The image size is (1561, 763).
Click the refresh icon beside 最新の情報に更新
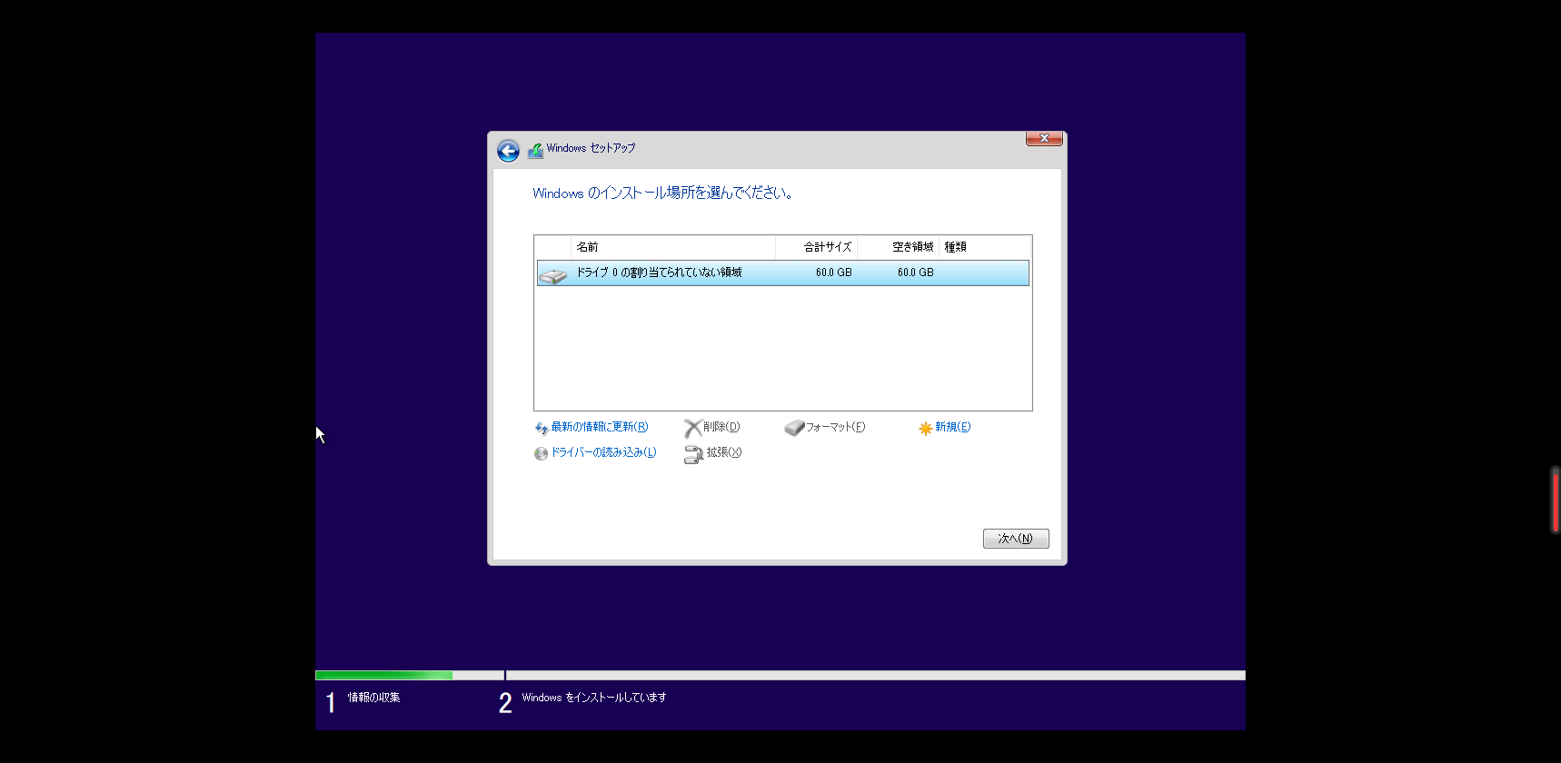(x=542, y=428)
